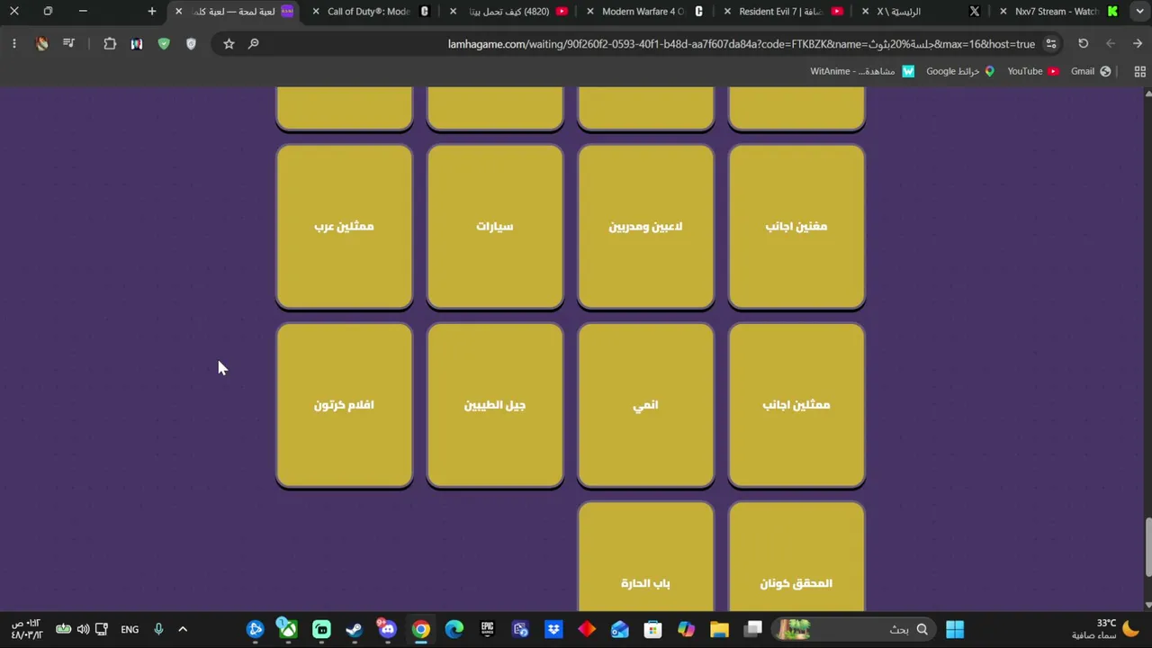
Task: Open Discord from taskbar
Action: (388, 629)
